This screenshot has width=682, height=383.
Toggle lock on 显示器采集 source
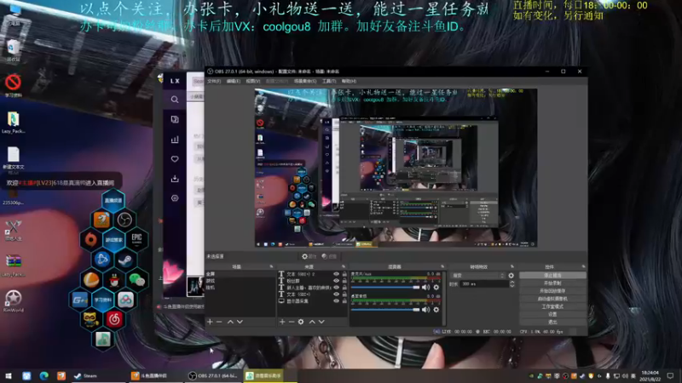[344, 300]
